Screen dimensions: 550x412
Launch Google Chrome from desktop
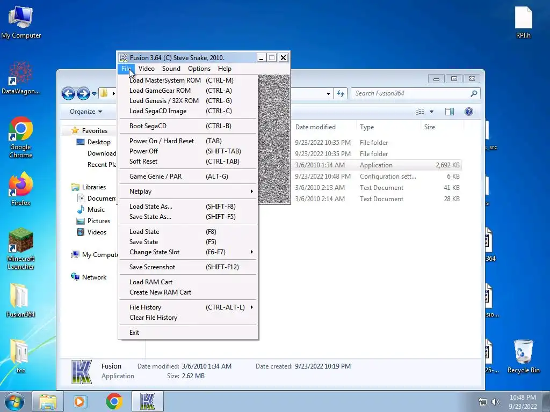(21, 137)
